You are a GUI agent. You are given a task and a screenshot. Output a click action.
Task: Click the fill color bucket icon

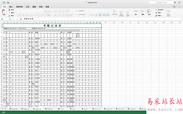click(38, 15)
